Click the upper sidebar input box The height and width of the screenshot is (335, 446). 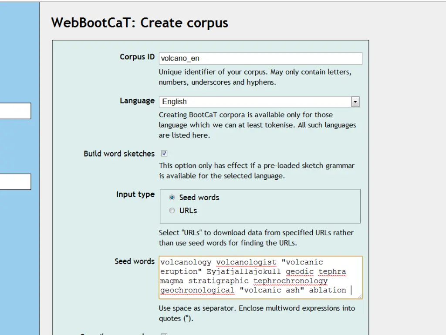[15, 111]
